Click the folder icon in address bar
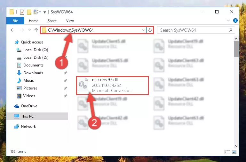246x162 pixels. click(x=44, y=30)
